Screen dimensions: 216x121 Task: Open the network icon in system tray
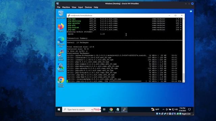(x=173, y=110)
